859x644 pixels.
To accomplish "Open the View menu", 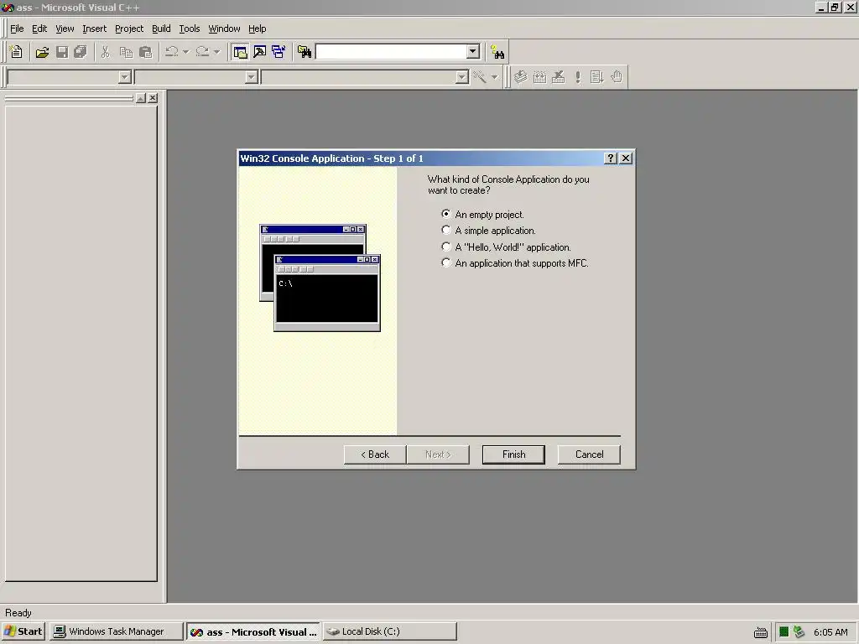I will pos(65,29).
